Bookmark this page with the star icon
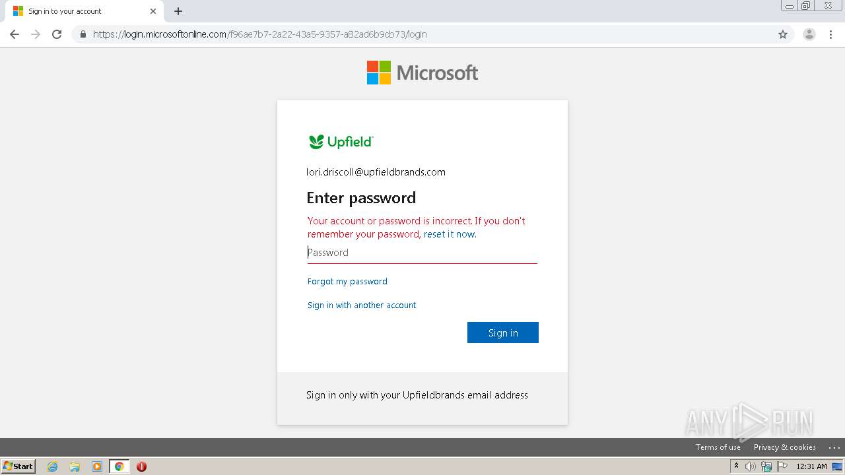Image resolution: width=845 pixels, height=475 pixels. click(x=783, y=34)
